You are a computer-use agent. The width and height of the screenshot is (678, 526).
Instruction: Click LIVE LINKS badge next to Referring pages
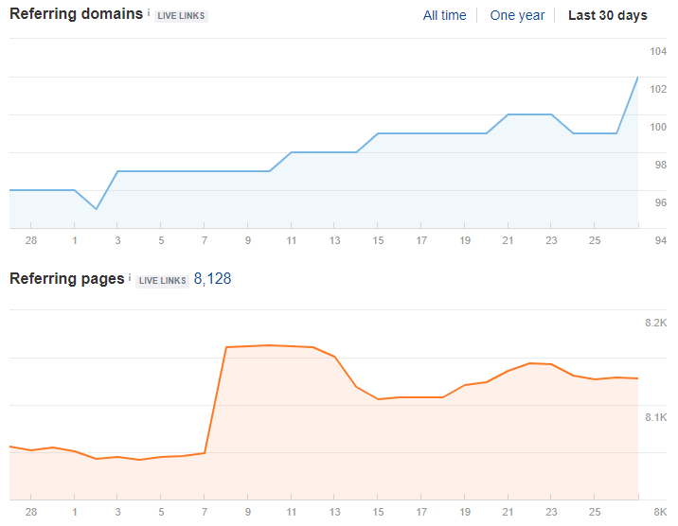tap(162, 281)
